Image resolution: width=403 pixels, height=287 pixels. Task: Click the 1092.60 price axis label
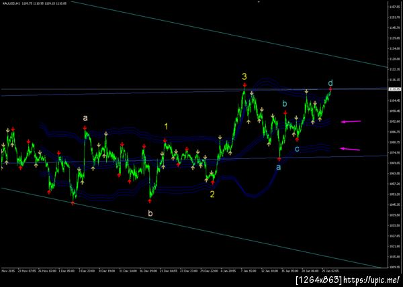point(396,121)
